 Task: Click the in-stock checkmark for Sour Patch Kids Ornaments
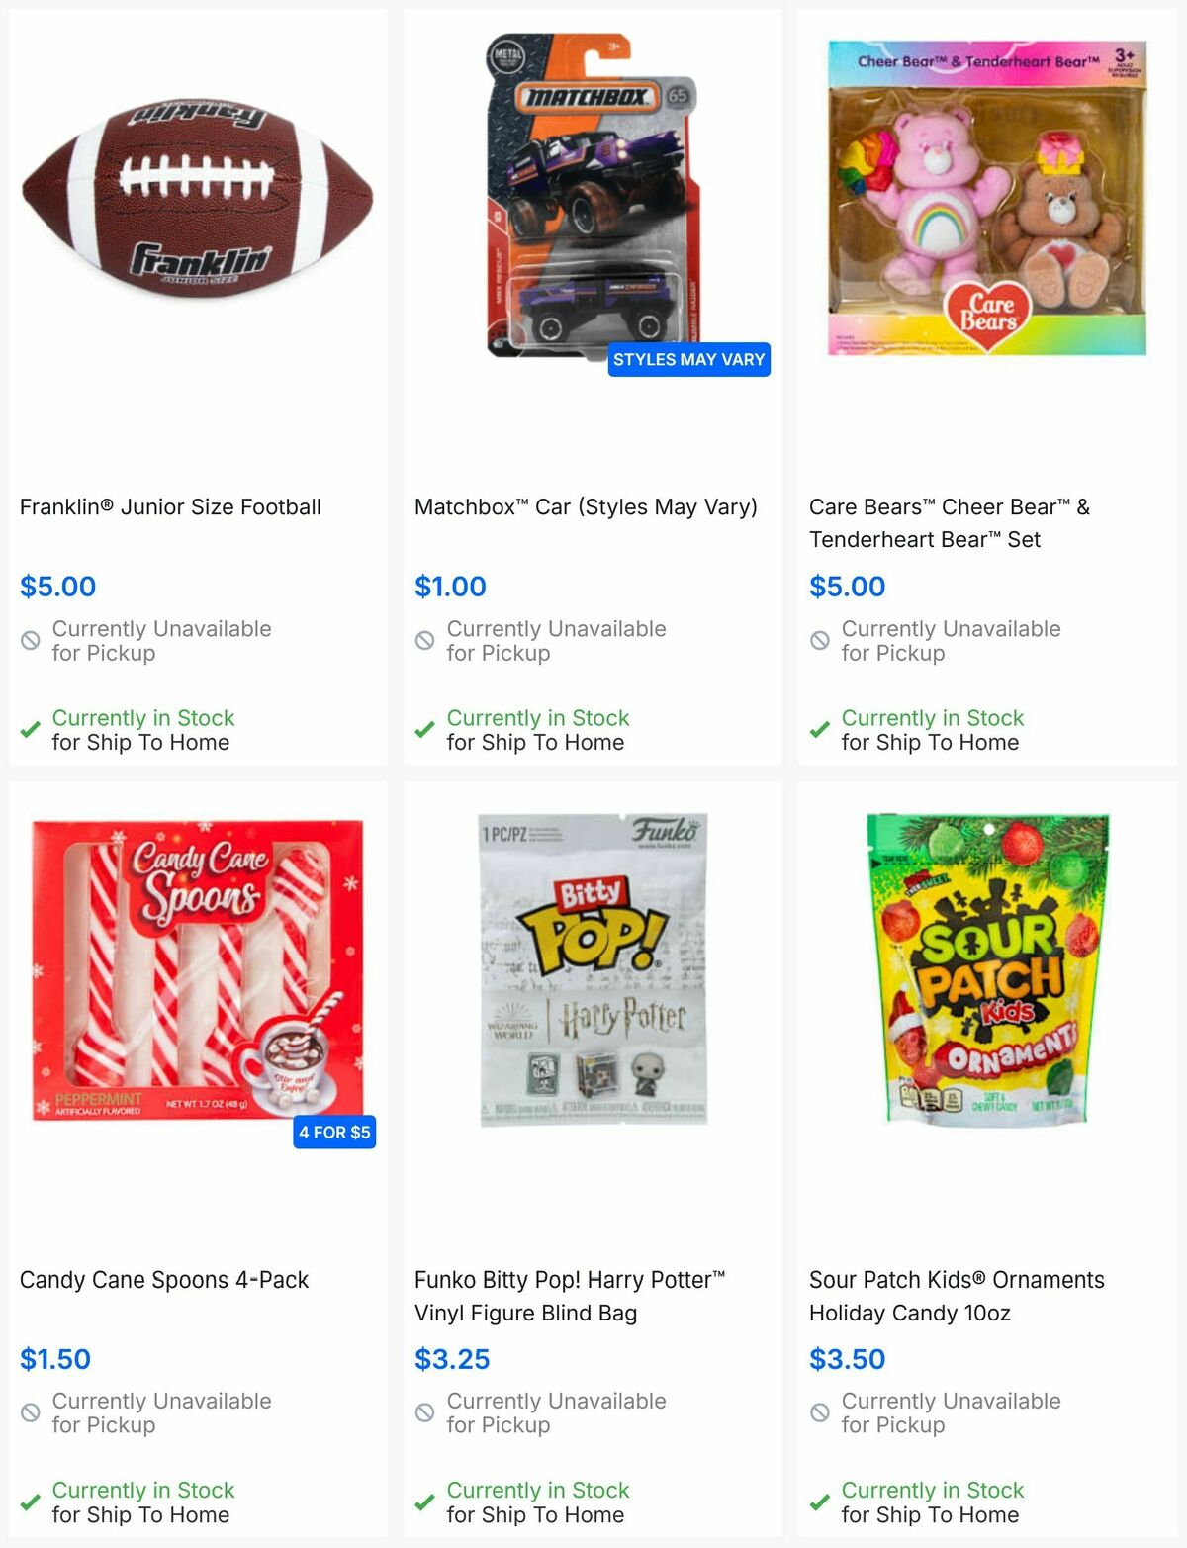[819, 1501]
